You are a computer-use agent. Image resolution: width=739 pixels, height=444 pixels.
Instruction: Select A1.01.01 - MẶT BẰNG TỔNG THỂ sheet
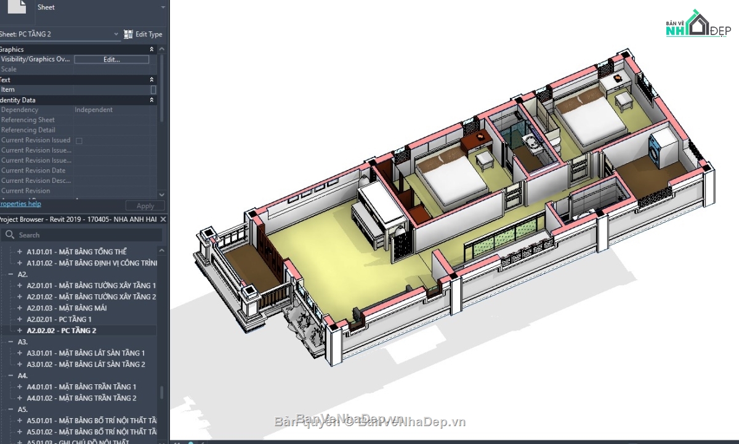[x=76, y=252]
